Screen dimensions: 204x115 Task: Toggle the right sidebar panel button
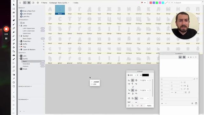coord(33,3)
